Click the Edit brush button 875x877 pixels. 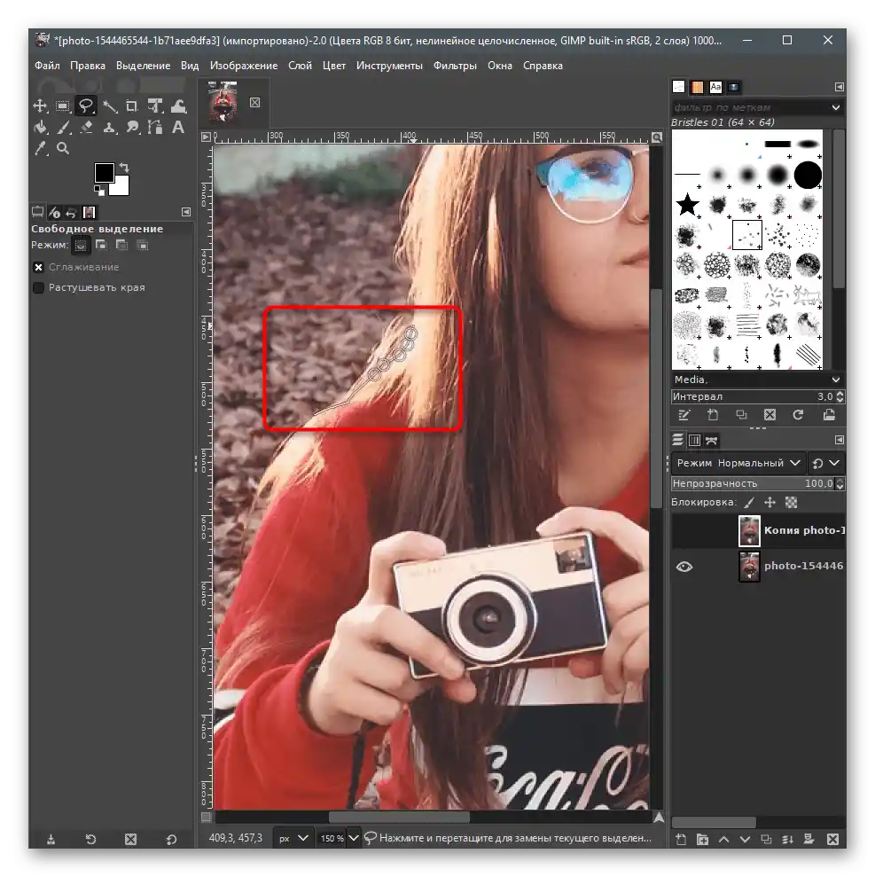(684, 415)
